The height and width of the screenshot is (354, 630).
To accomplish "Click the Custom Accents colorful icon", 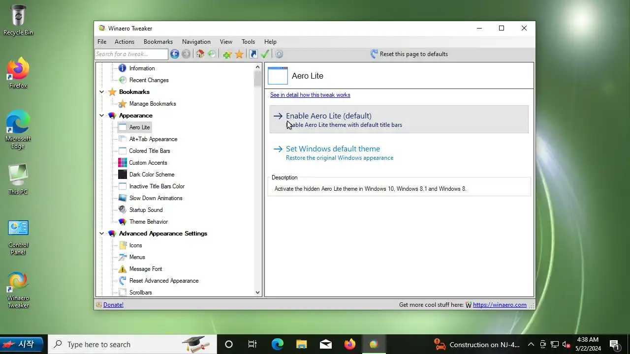I will [123, 163].
